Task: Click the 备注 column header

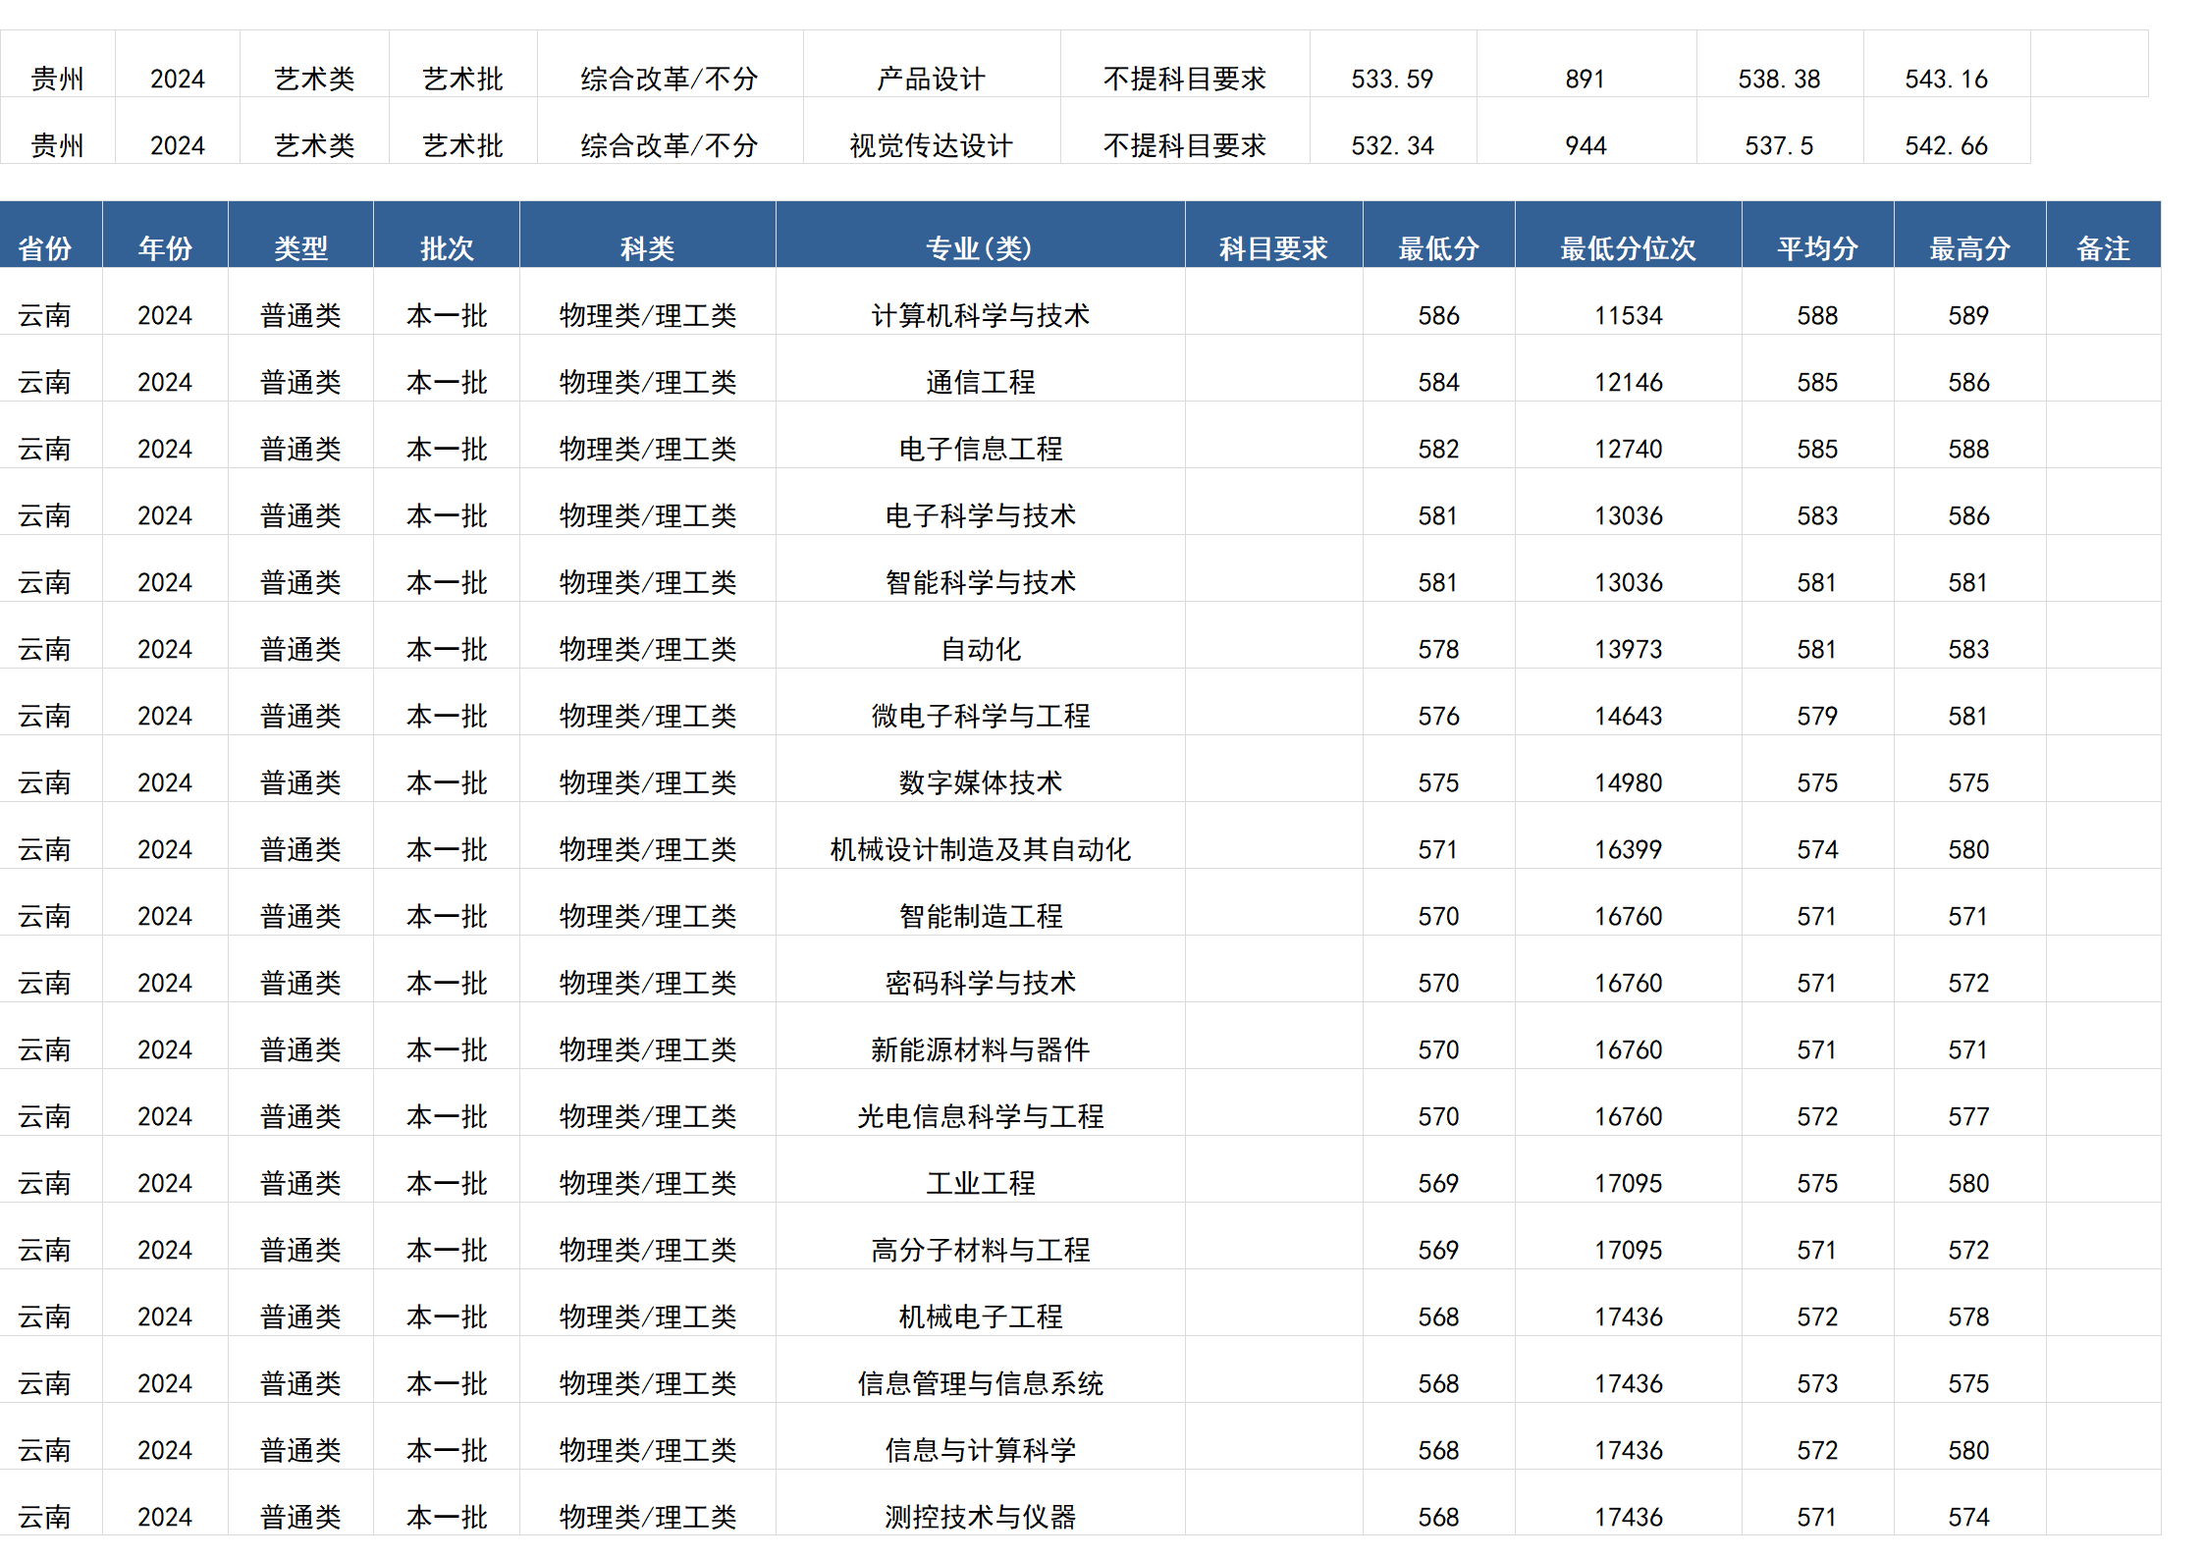Action: (x=2103, y=248)
